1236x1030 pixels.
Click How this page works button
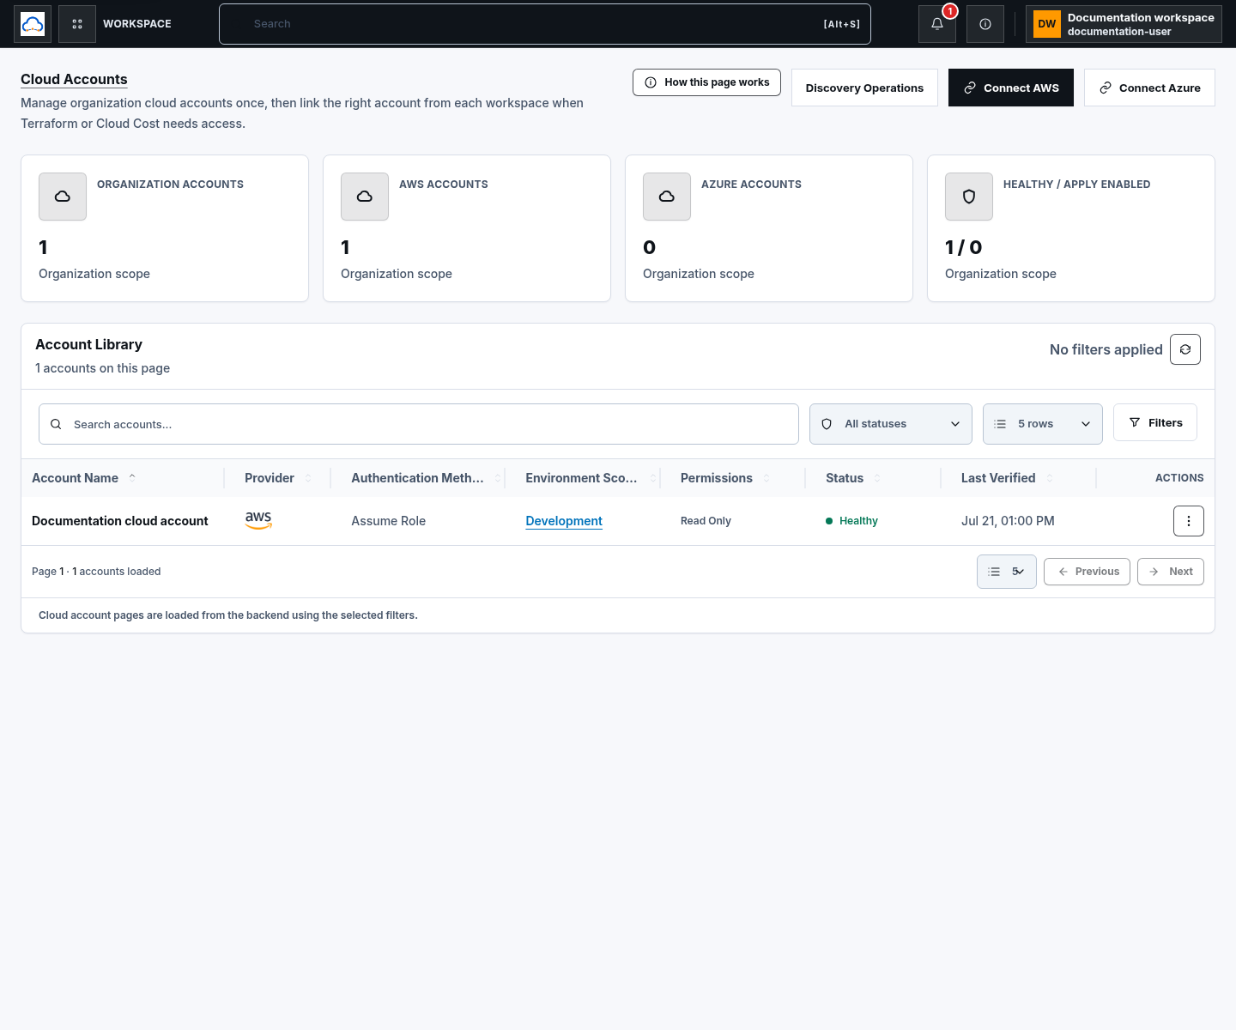click(x=706, y=82)
